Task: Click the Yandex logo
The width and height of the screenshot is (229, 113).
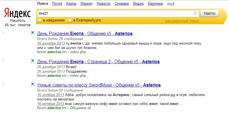Action: pyautogui.click(x=17, y=13)
